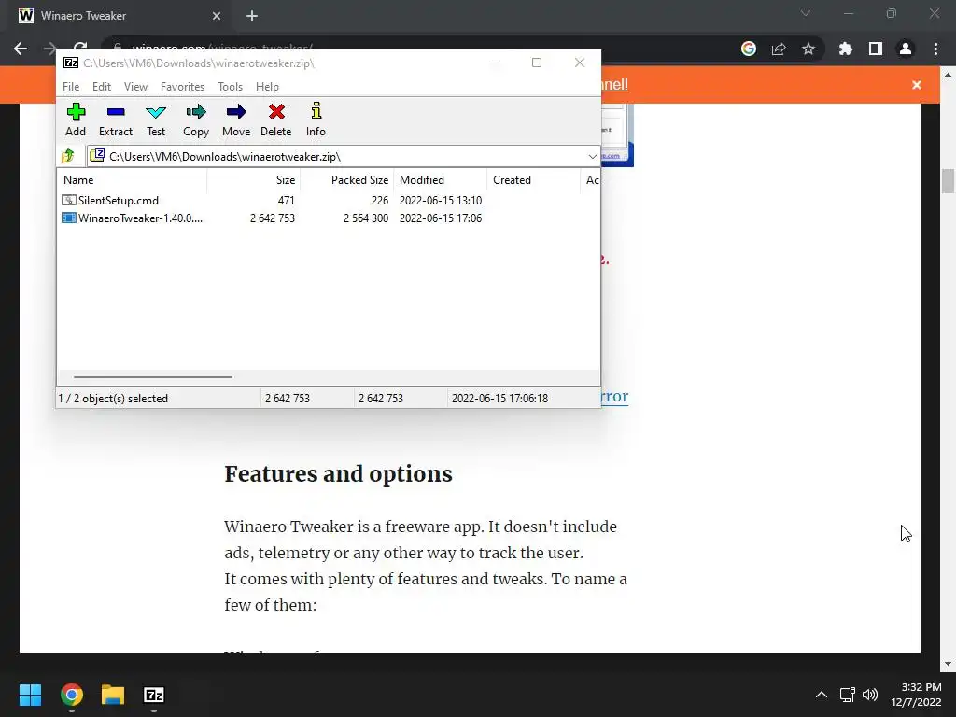The image size is (956, 717).
Task: Open the network tray icon
Action: (x=847, y=695)
